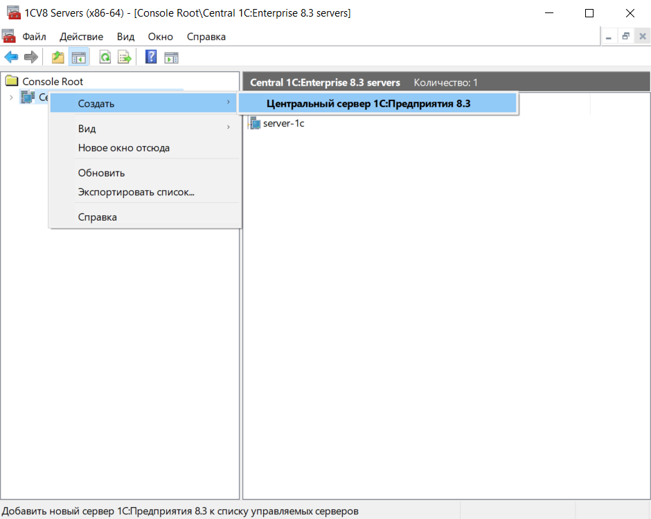Select Вид in the context menu
Screen dimensions: 651x519
click(144, 128)
